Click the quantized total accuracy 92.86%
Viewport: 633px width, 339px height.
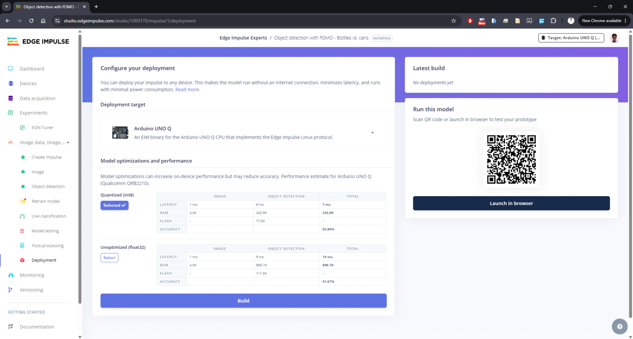[x=328, y=229]
